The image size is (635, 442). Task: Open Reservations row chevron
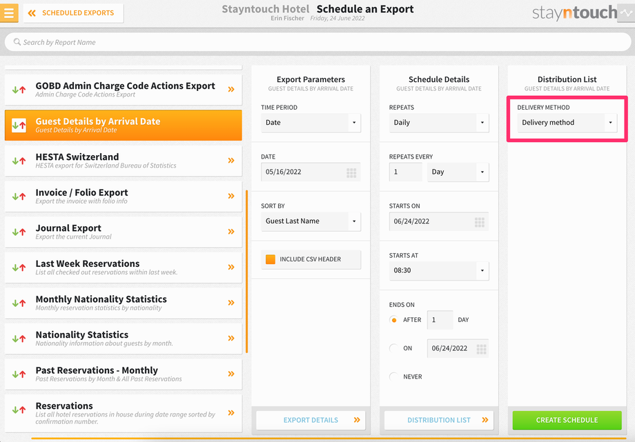(x=231, y=413)
